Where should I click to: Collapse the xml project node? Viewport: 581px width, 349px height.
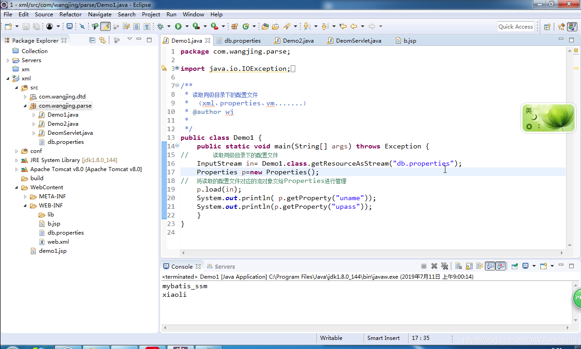click(8, 79)
